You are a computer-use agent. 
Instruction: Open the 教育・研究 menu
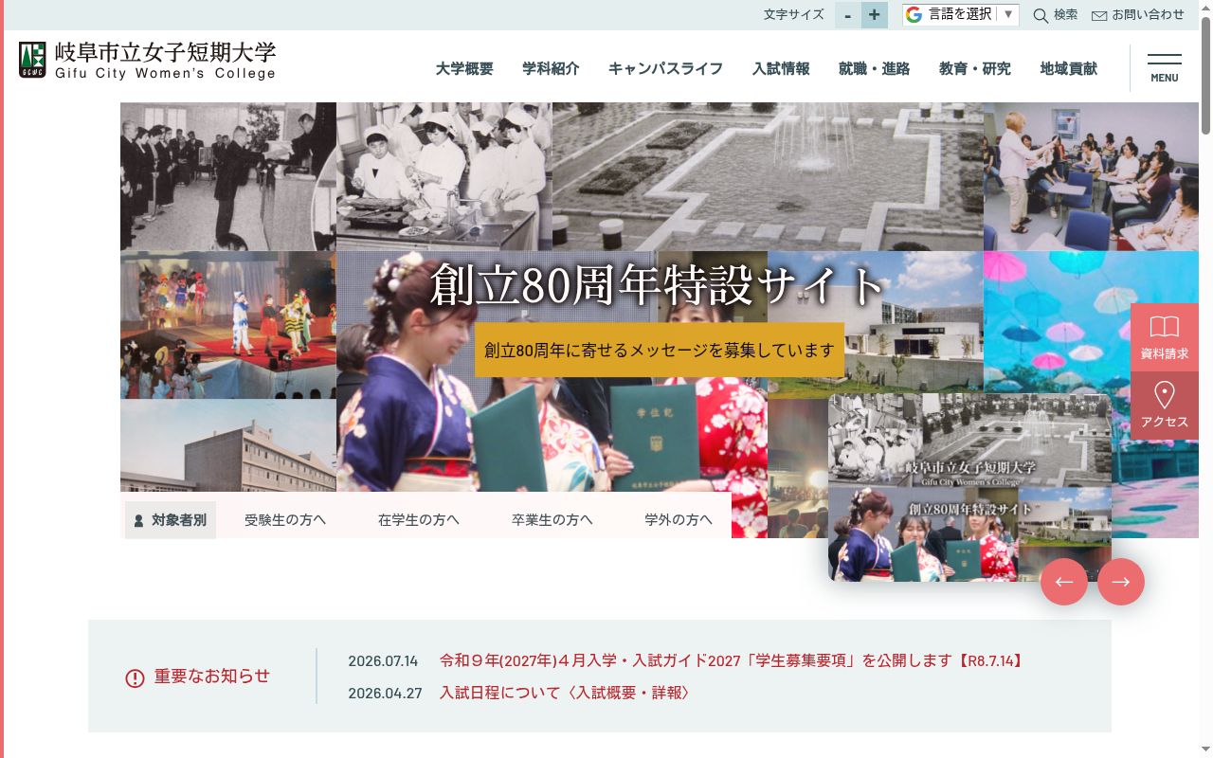[x=974, y=68]
